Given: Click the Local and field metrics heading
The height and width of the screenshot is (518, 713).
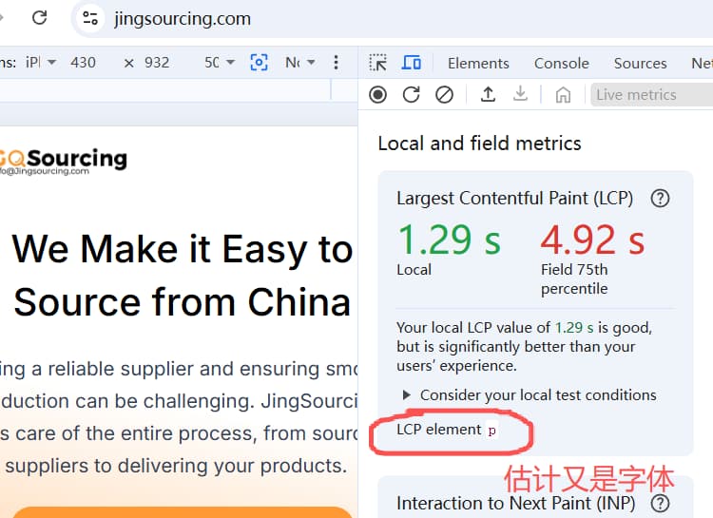Looking at the screenshot, I should (479, 144).
